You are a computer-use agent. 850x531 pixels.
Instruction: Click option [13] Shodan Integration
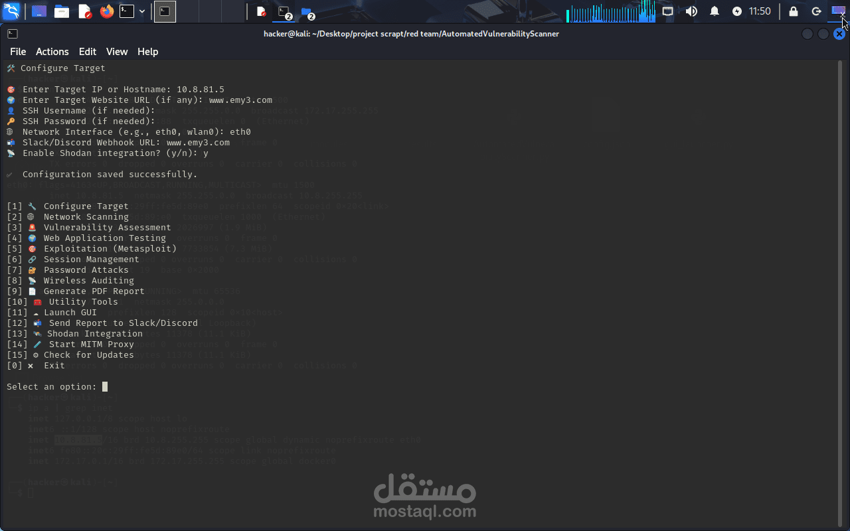[x=74, y=334]
